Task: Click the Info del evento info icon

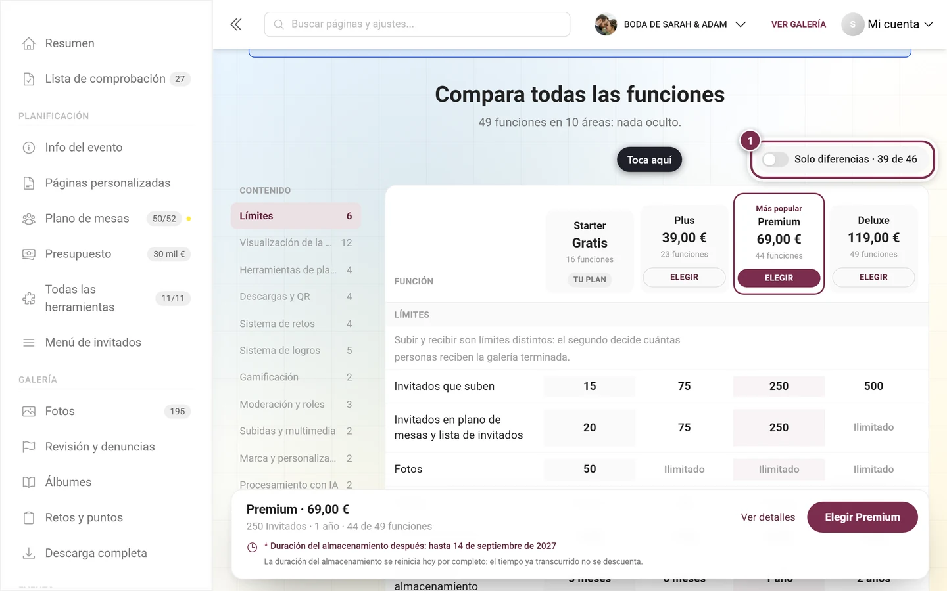Action: click(x=29, y=148)
